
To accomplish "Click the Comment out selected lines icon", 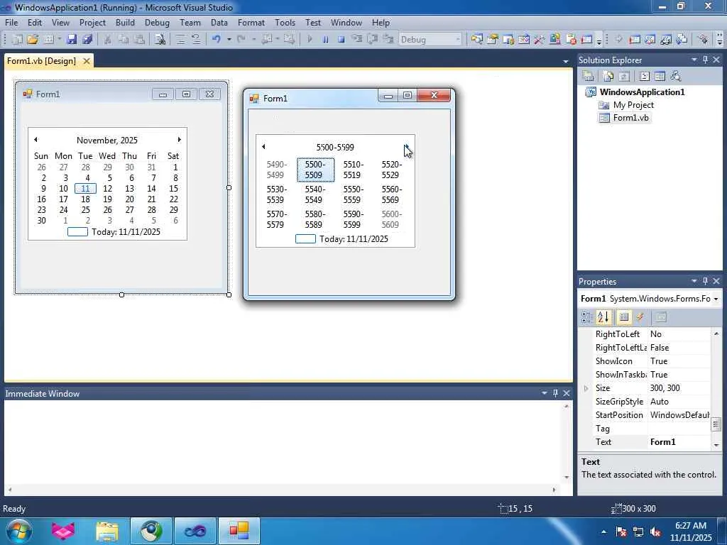I will [x=180, y=40].
